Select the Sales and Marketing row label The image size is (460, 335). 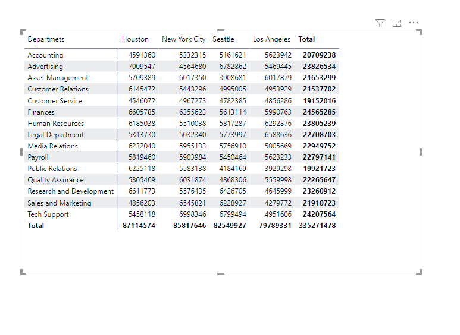click(60, 203)
